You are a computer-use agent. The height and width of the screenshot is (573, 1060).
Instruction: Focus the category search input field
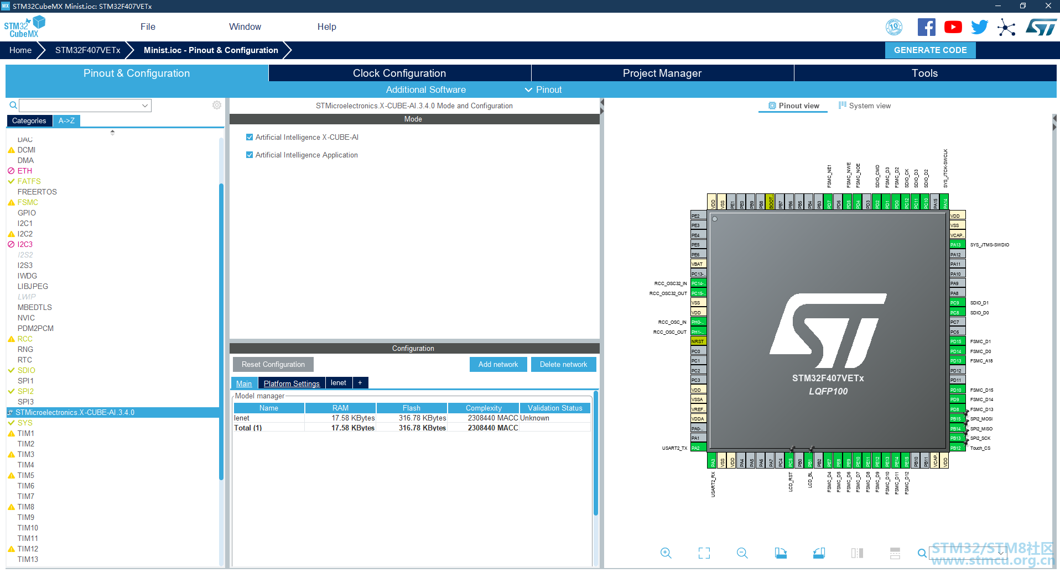[x=80, y=106]
